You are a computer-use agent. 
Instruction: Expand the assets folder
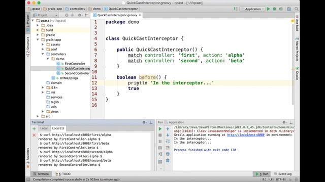43,44
